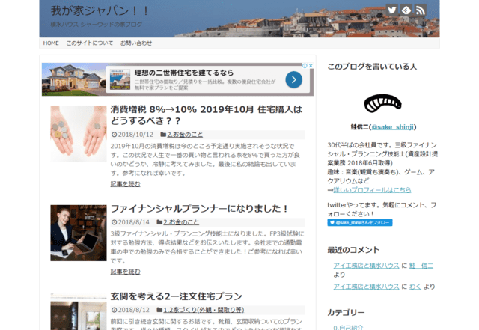Open お問い合わせ menu item
Viewport: 479px width, 330px height.
pyautogui.click(x=136, y=43)
